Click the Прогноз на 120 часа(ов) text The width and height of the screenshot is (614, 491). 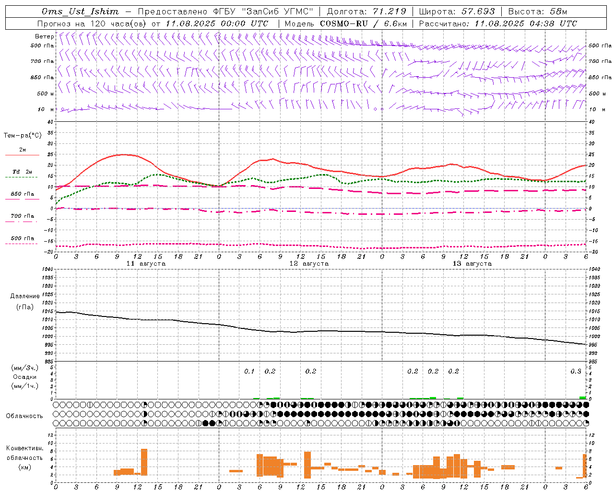(93, 23)
